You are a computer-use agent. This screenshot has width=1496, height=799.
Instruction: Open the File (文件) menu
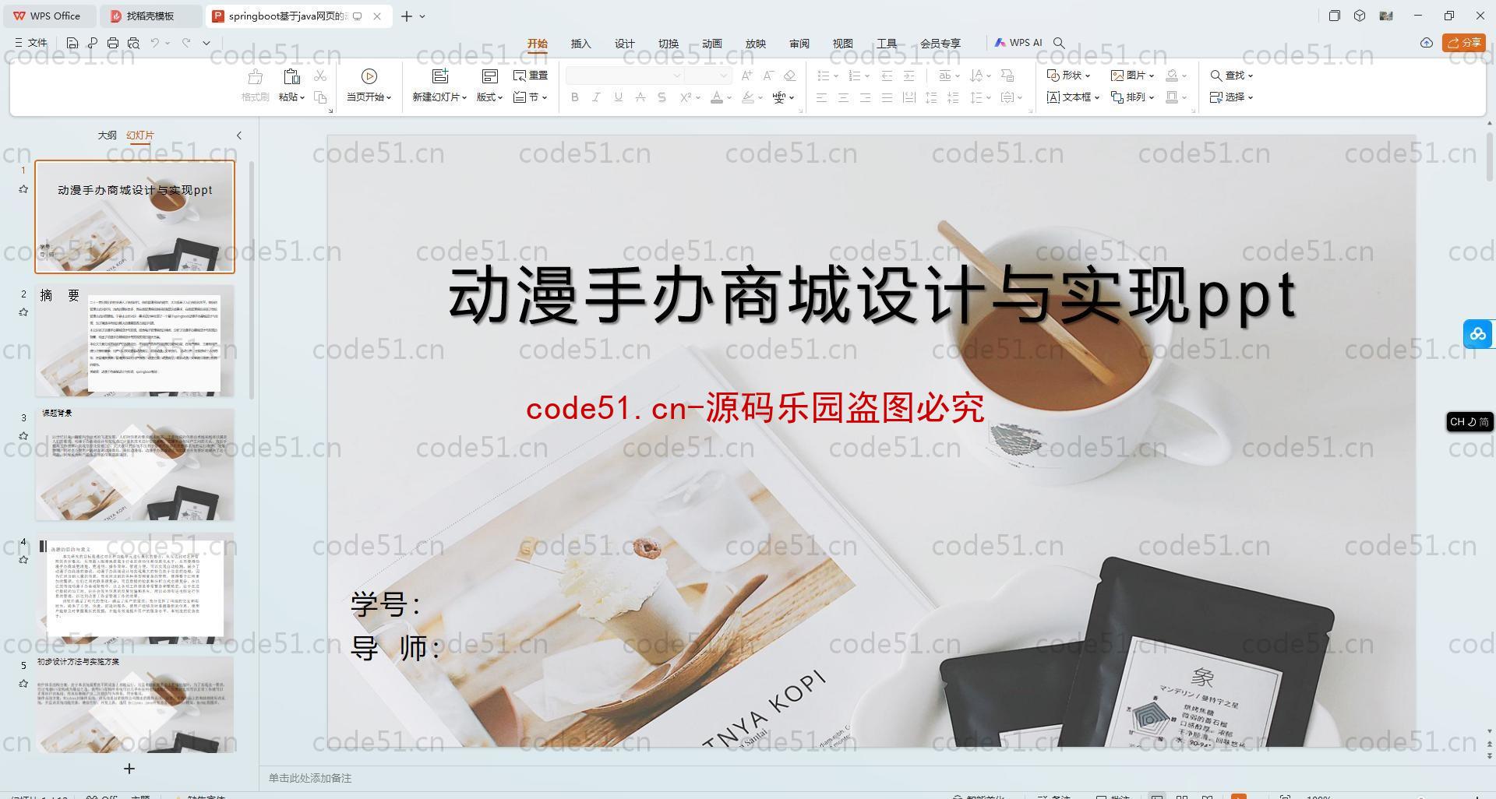31,43
